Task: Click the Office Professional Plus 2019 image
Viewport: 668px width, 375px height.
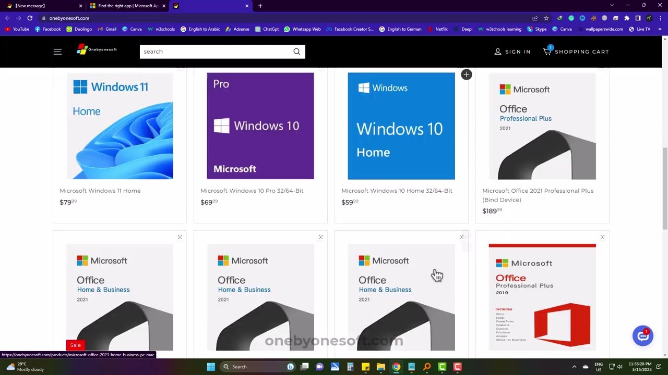Action: click(542, 297)
